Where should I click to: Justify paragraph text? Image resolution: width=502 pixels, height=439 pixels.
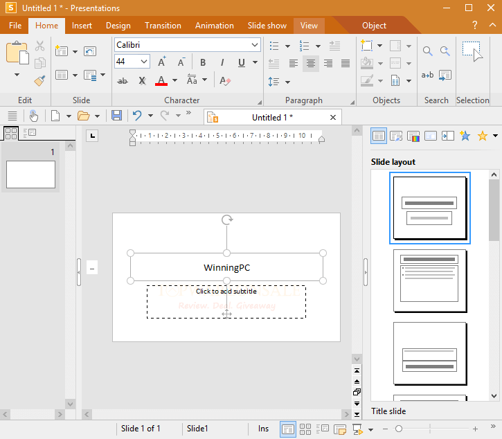[346, 64]
